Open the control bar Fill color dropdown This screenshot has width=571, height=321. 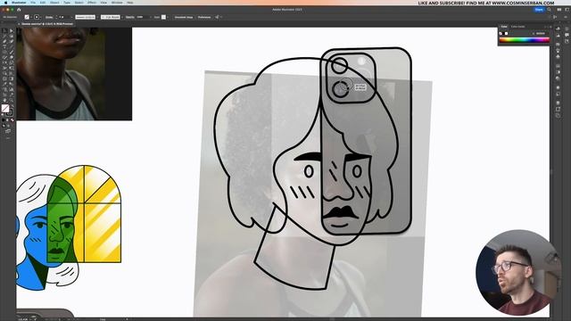point(31,17)
